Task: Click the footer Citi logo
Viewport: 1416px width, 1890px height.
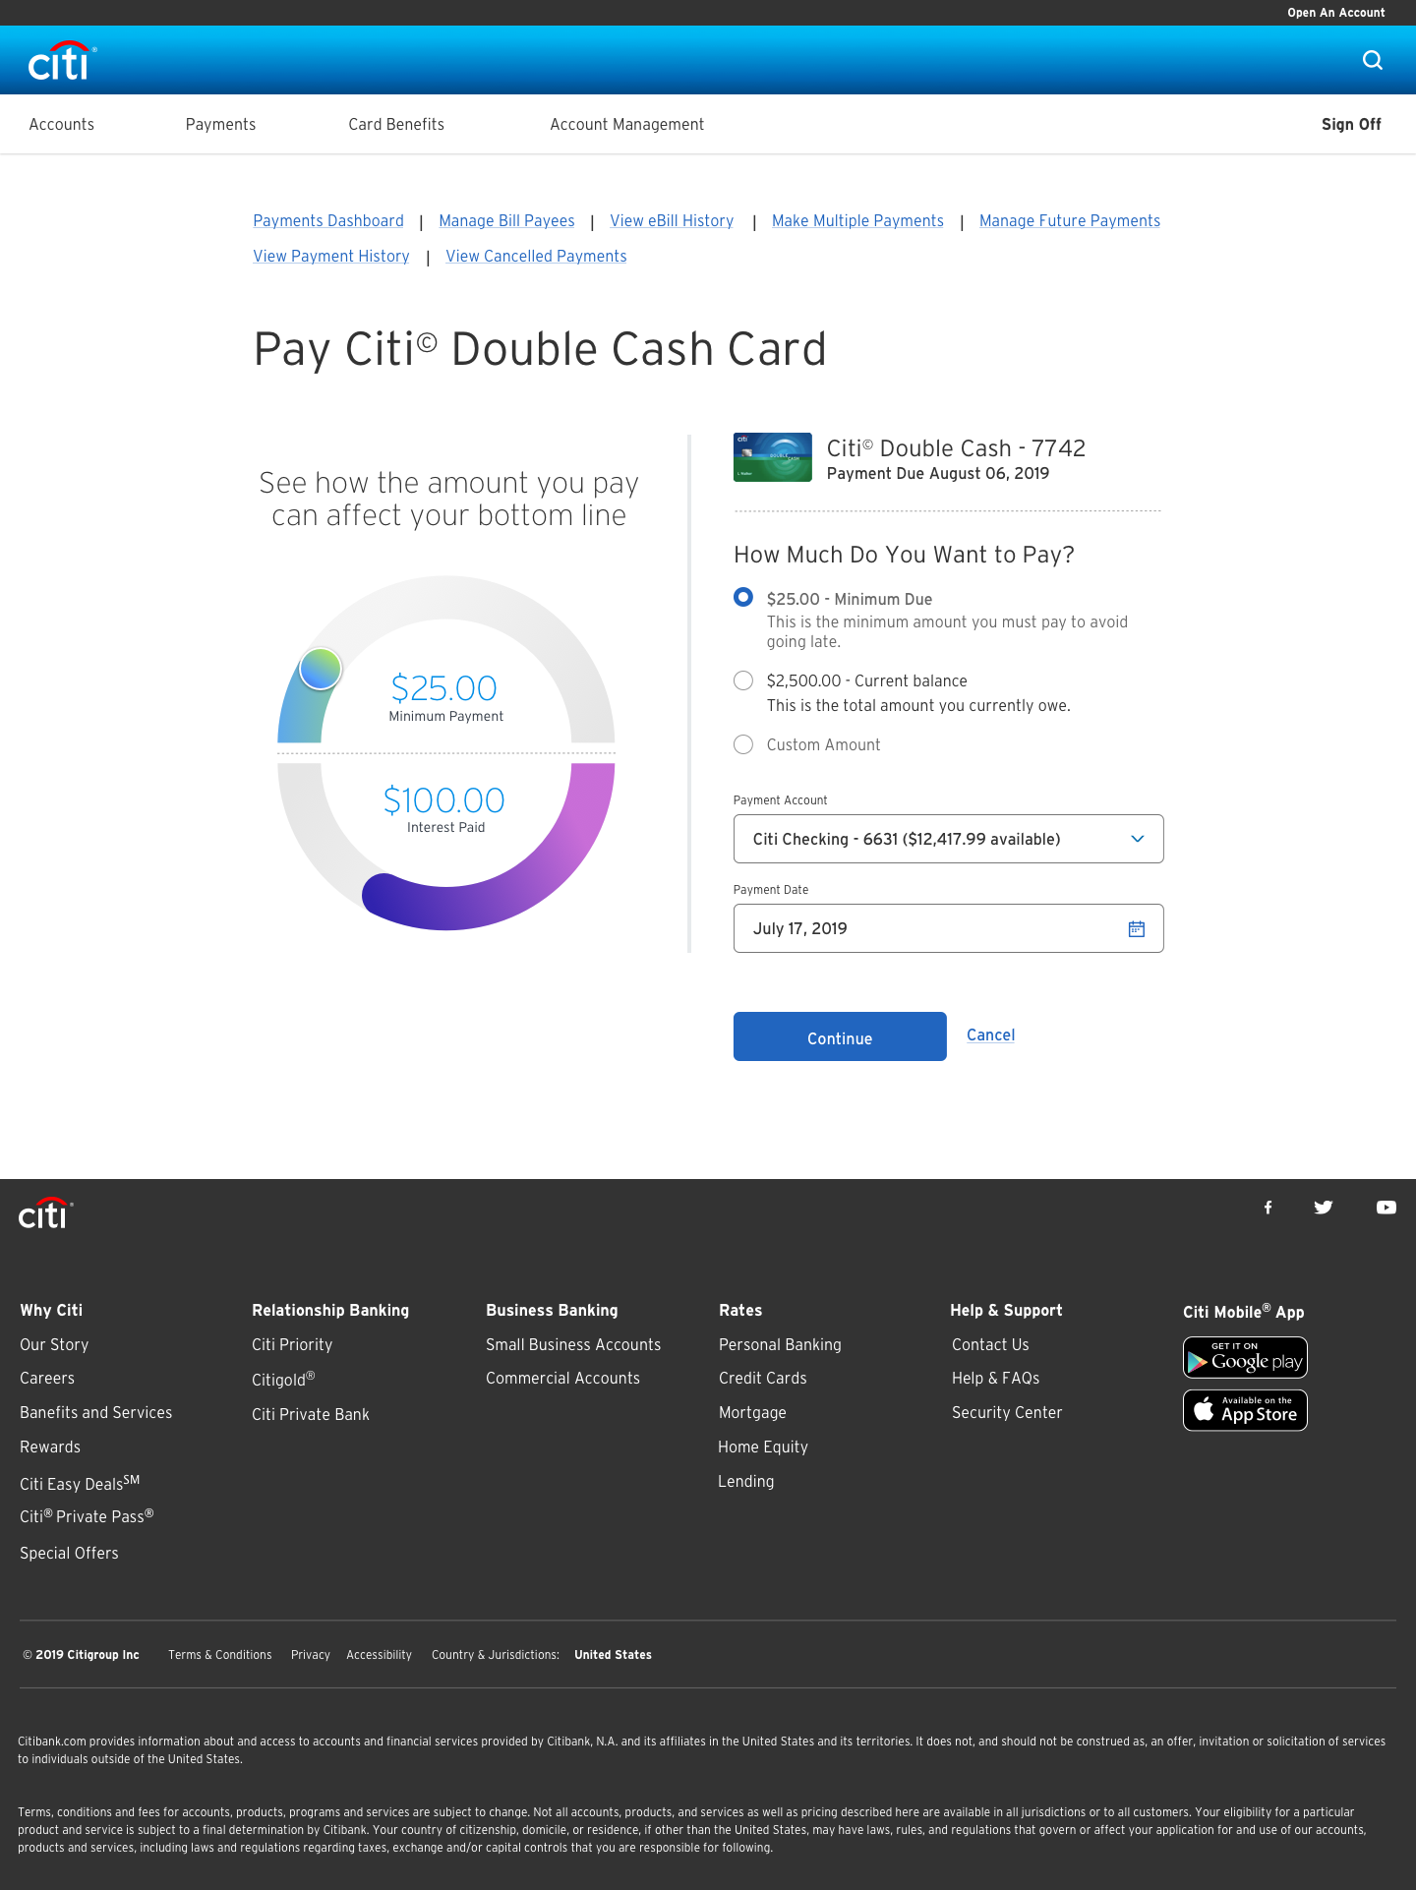Action: 45,1213
